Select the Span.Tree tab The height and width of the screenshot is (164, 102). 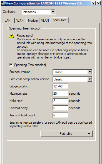click(x=60, y=20)
